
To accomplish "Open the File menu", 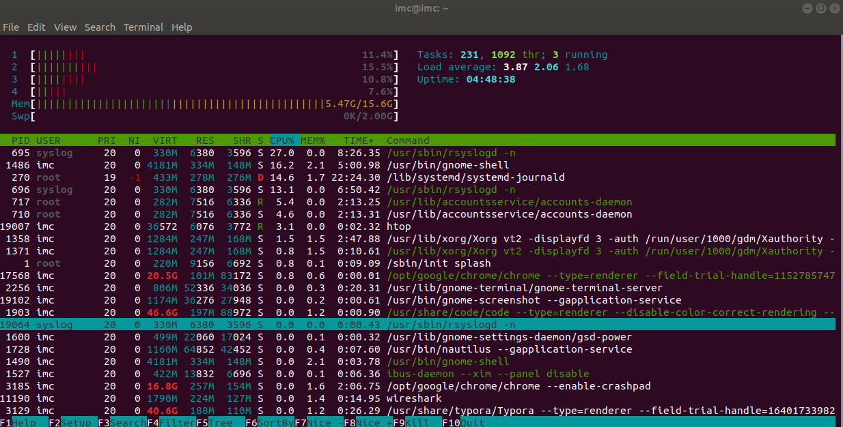I will click(x=11, y=27).
